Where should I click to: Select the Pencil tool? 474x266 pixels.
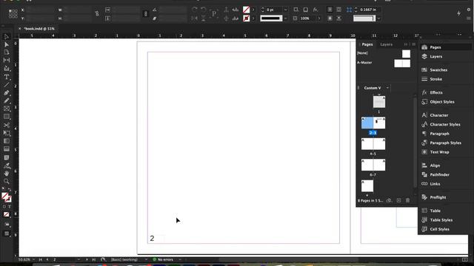[7, 100]
